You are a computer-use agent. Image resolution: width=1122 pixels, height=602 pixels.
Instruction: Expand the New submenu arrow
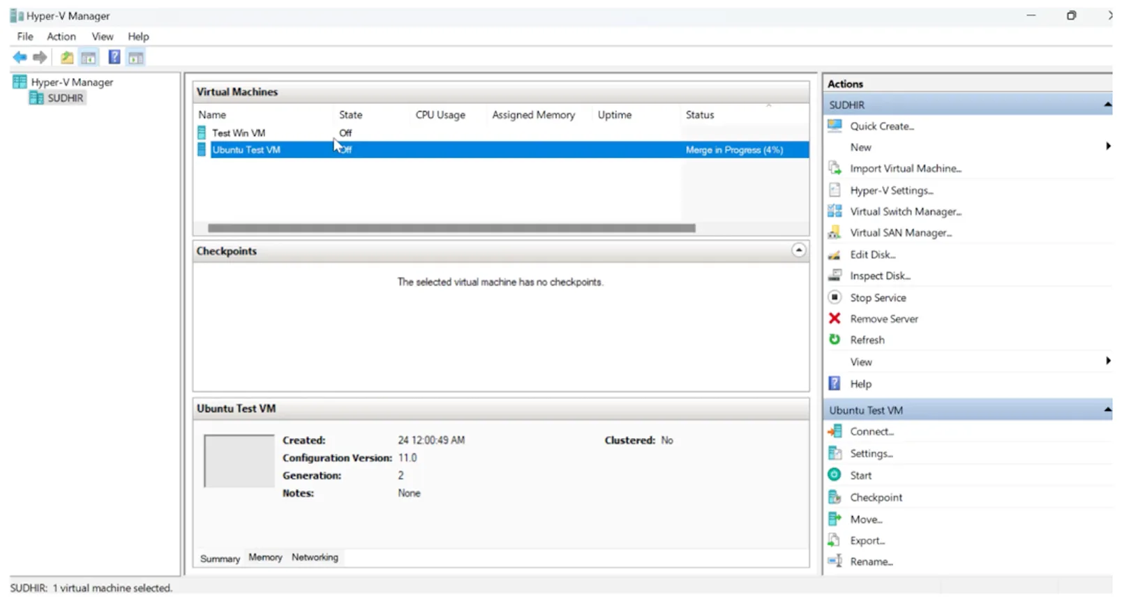1108,146
